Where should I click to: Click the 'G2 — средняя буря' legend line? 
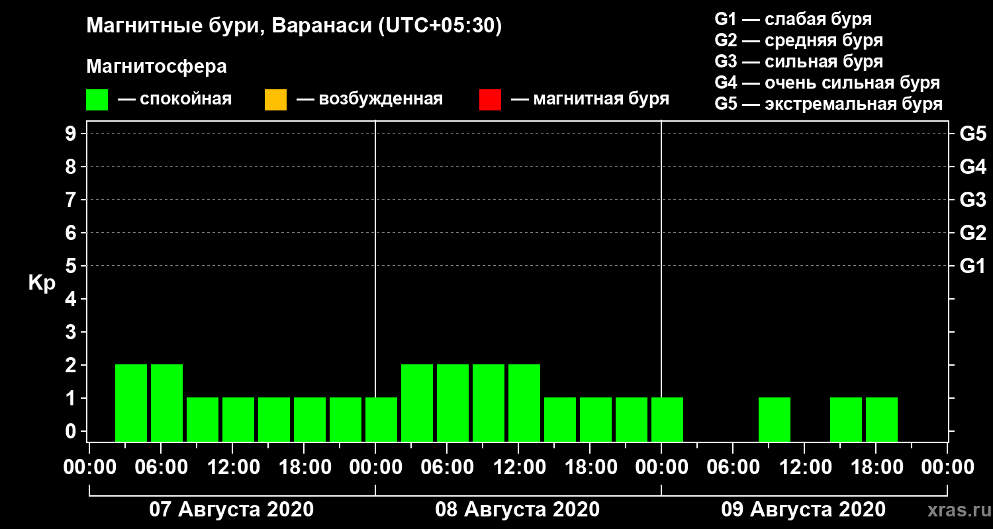[x=798, y=40]
